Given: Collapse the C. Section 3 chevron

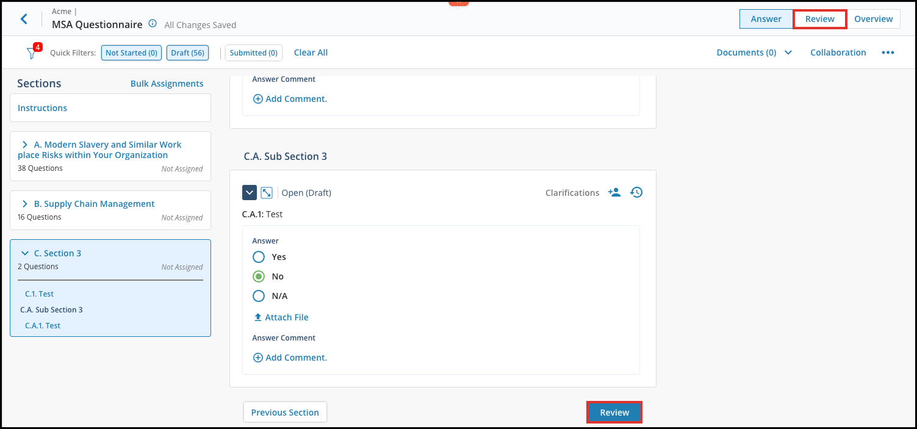Looking at the screenshot, I should (25, 253).
